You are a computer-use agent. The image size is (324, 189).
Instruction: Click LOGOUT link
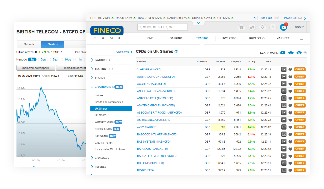(x=299, y=27)
